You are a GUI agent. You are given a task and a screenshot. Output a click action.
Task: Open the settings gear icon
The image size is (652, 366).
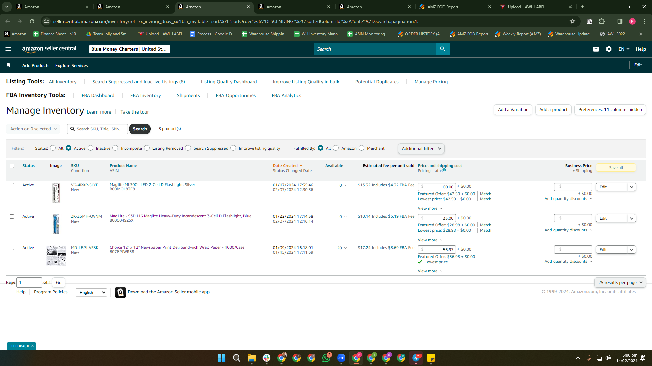609,49
